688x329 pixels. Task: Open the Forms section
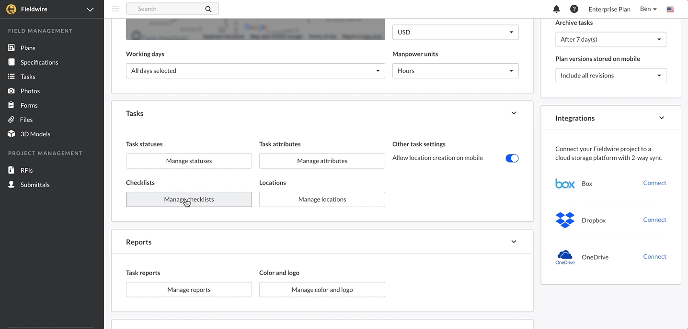29,105
